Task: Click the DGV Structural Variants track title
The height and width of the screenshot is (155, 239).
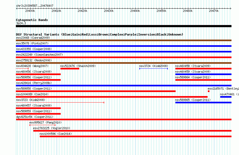Action: coord(100,34)
